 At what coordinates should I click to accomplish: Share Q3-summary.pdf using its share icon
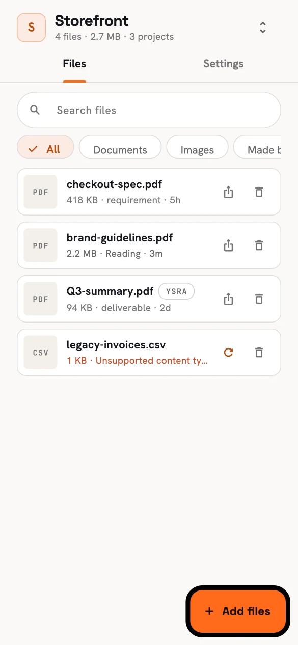[228, 299]
